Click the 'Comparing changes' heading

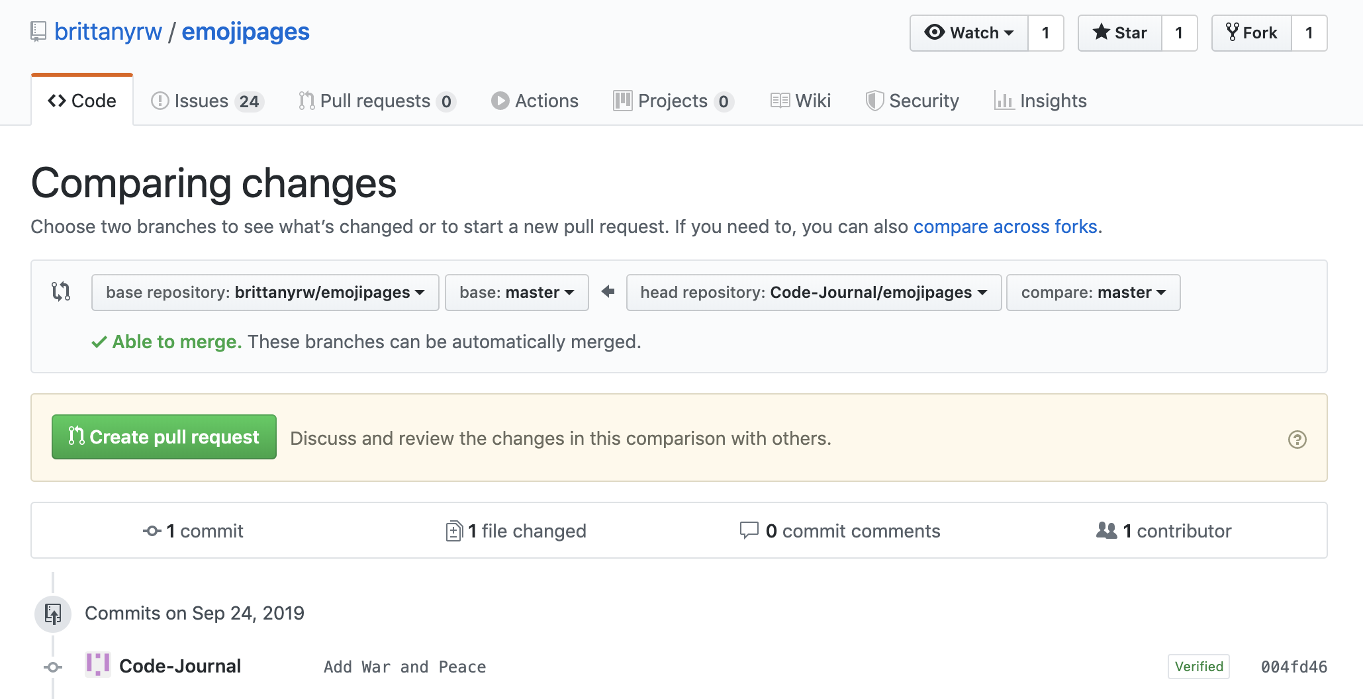coord(214,183)
